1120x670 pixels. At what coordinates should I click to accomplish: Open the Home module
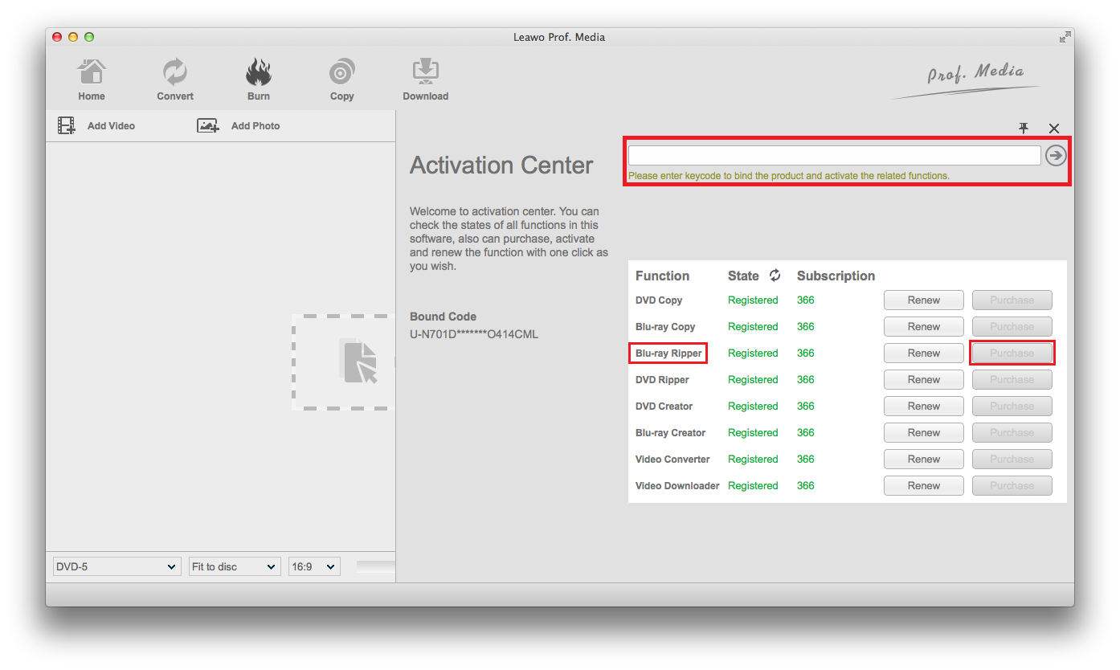tap(92, 80)
